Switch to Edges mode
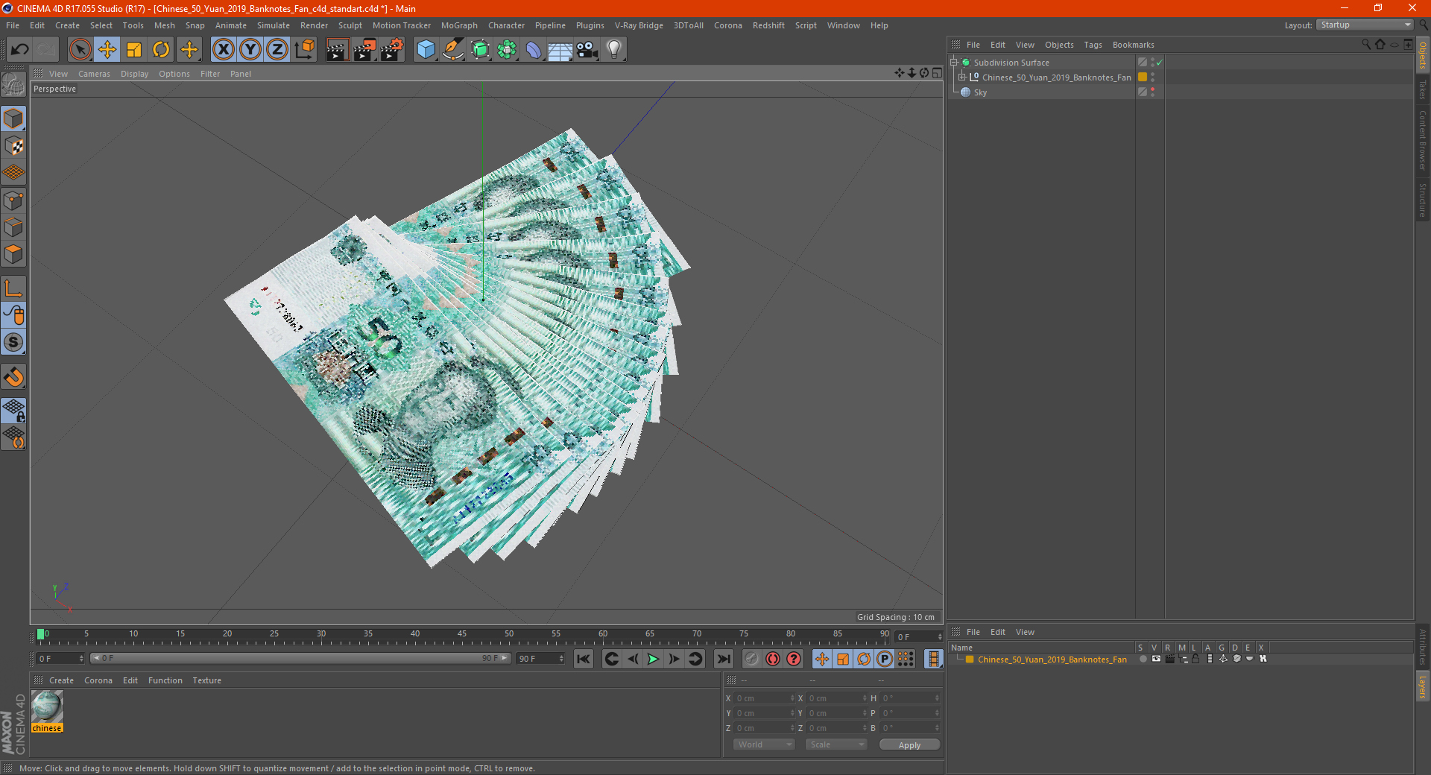This screenshot has width=1431, height=775. [x=13, y=227]
